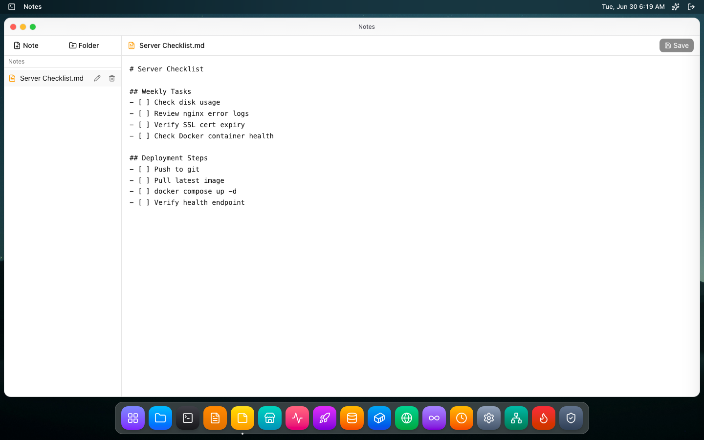Open the red flame app in dock

coord(544,418)
